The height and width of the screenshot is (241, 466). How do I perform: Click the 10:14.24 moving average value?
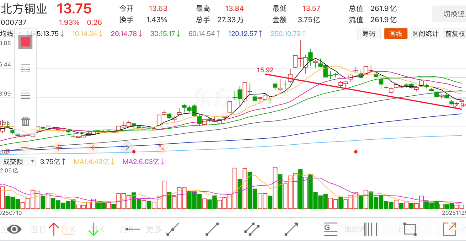(87, 34)
